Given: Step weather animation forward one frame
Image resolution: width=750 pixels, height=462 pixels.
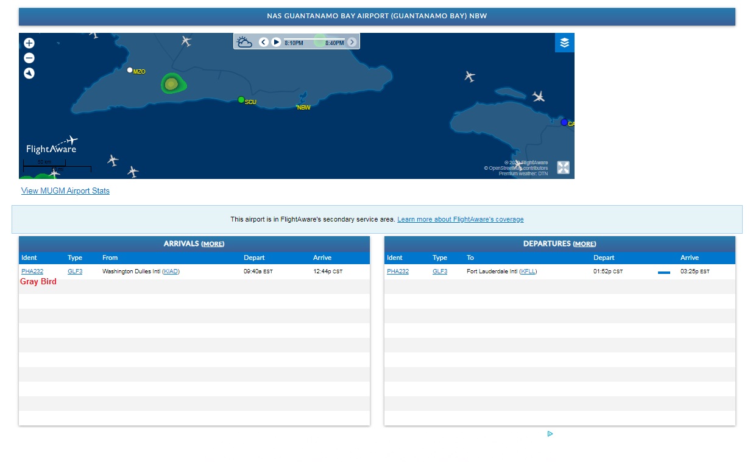Looking at the screenshot, I should 352,42.
